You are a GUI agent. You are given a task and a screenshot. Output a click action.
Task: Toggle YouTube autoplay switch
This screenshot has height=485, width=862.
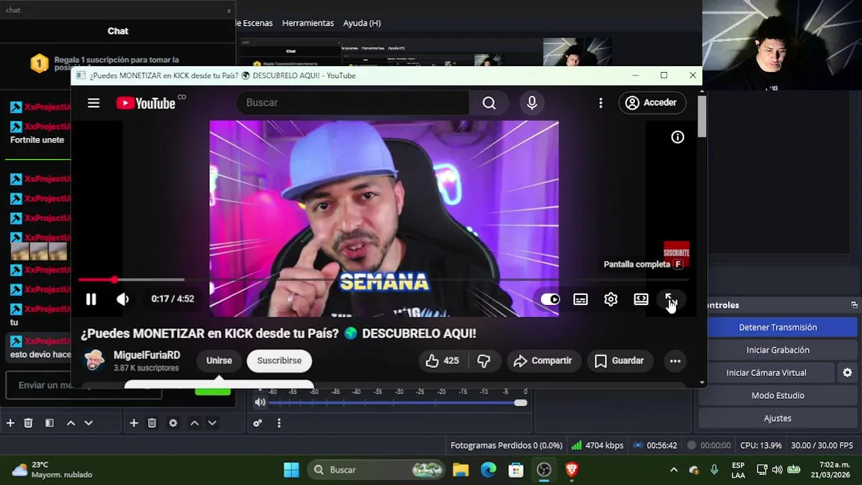550,299
